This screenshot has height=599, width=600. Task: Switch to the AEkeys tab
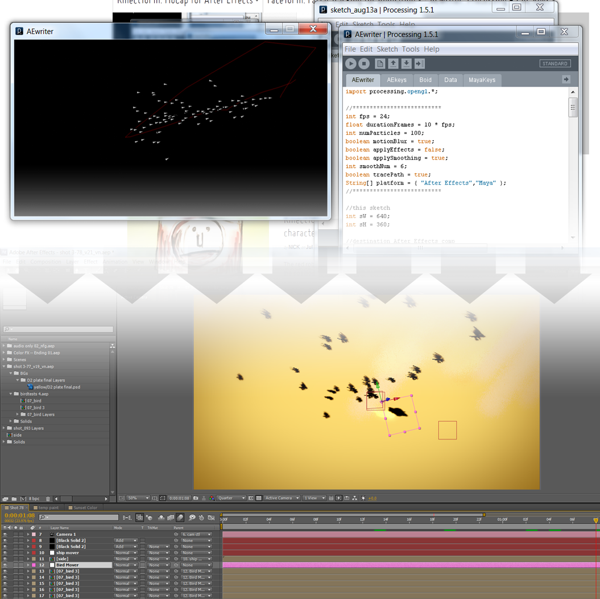396,80
